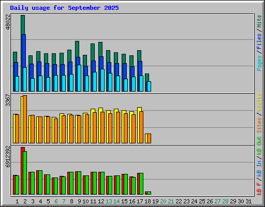Click the green day 7 weekend label
Viewport: 265px width, 207px height.
(x=64, y=201)
